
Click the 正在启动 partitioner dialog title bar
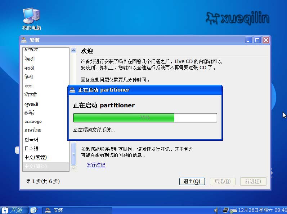[x=145, y=90]
